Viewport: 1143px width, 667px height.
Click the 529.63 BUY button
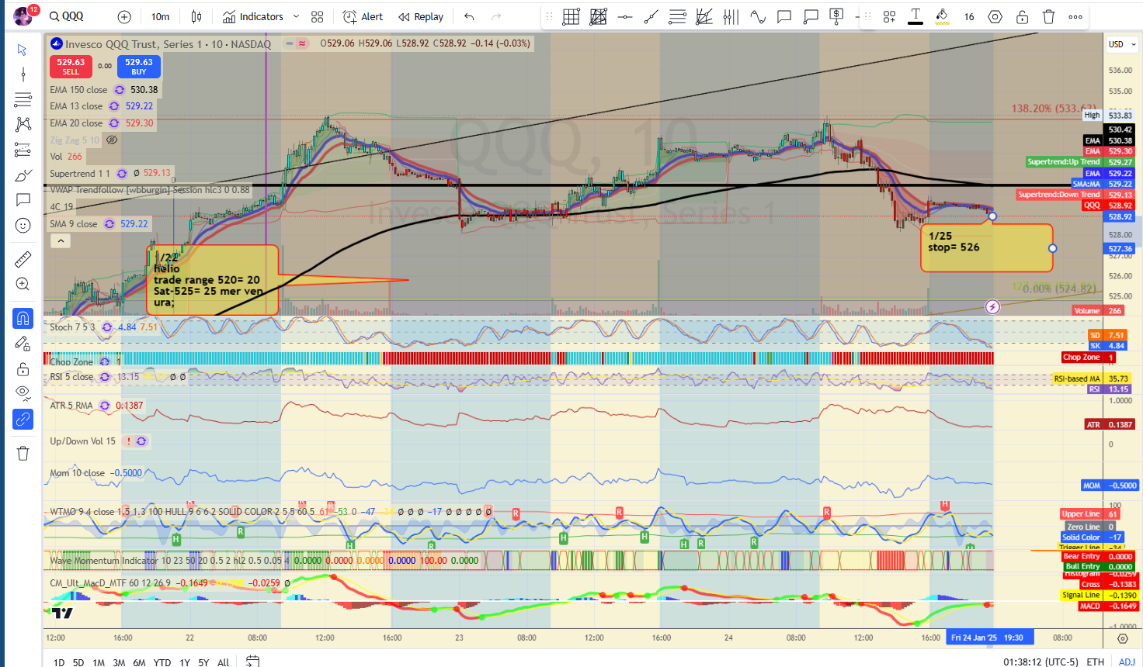[x=139, y=67]
